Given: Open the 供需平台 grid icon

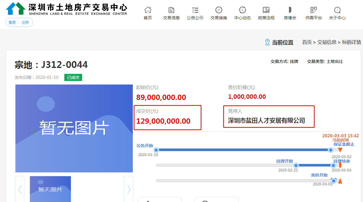Looking at the screenshot, I should pos(314,10).
